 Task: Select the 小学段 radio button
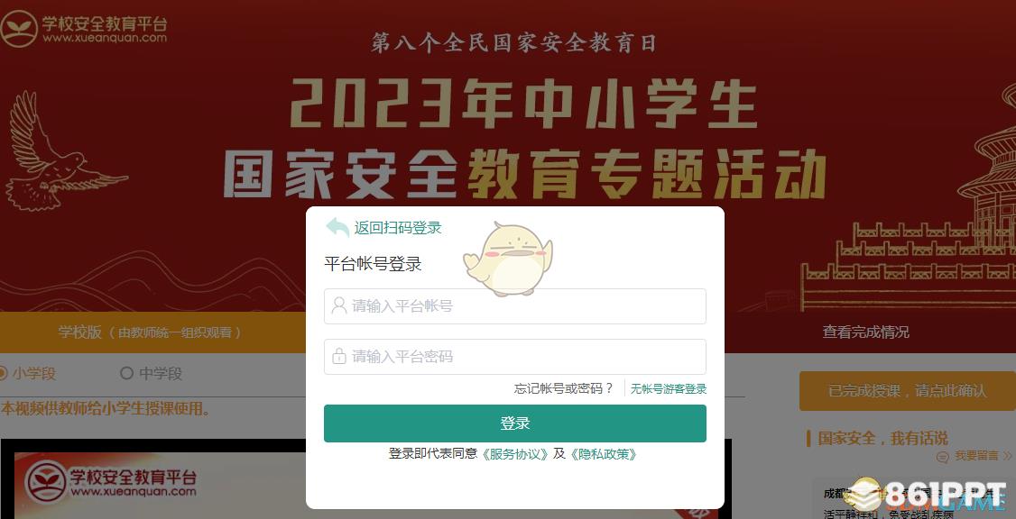3,373
